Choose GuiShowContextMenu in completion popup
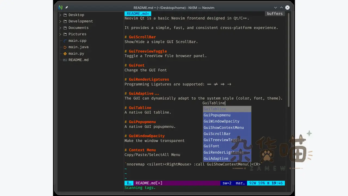 (x=227, y=128)
